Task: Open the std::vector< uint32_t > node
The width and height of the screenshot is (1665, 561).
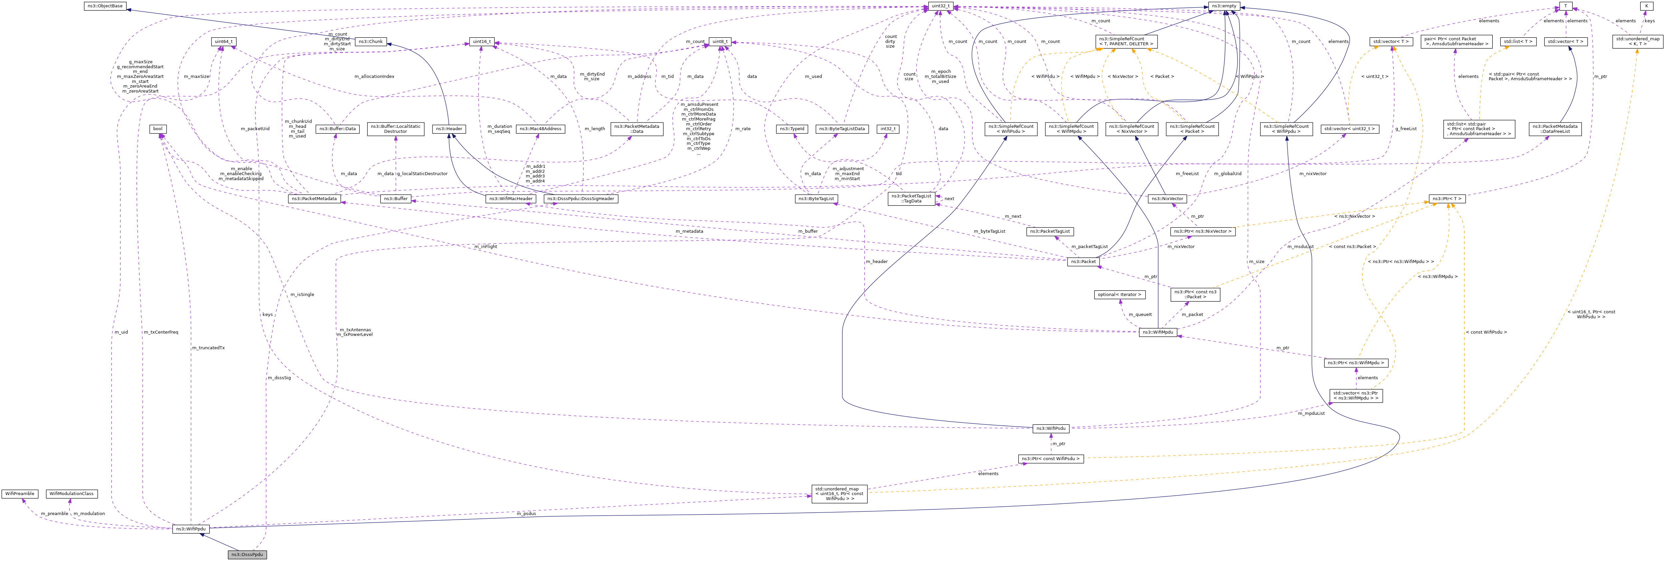Action: click(x=1349, y=129)
